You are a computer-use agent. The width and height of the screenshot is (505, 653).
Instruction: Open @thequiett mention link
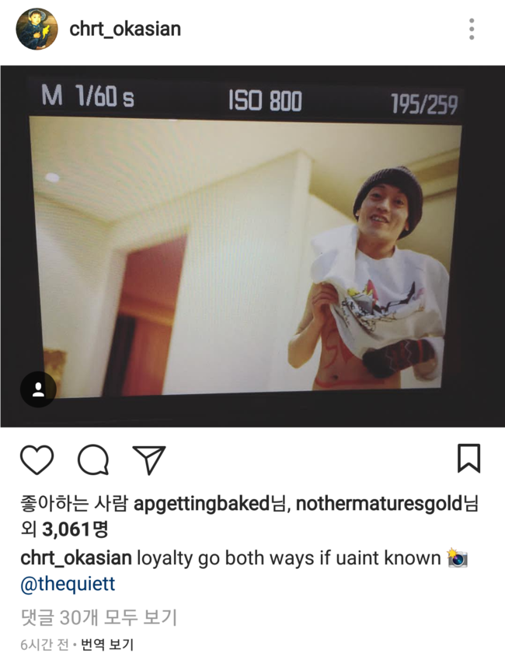pos(68,584)
